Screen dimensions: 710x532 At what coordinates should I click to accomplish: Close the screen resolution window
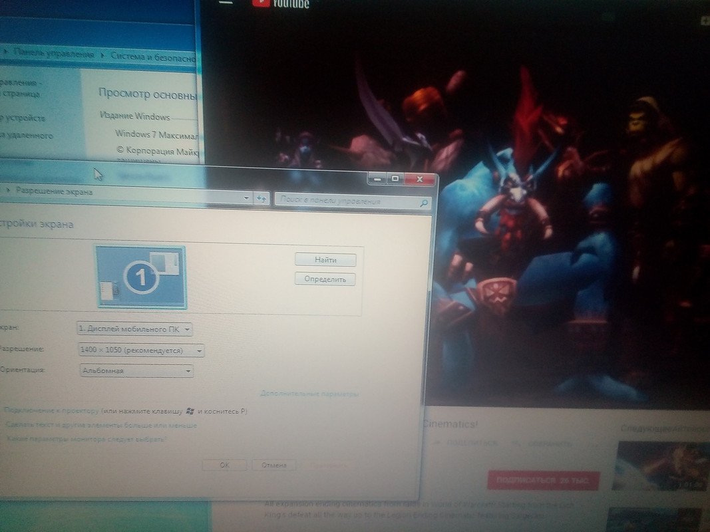(420, 180)
